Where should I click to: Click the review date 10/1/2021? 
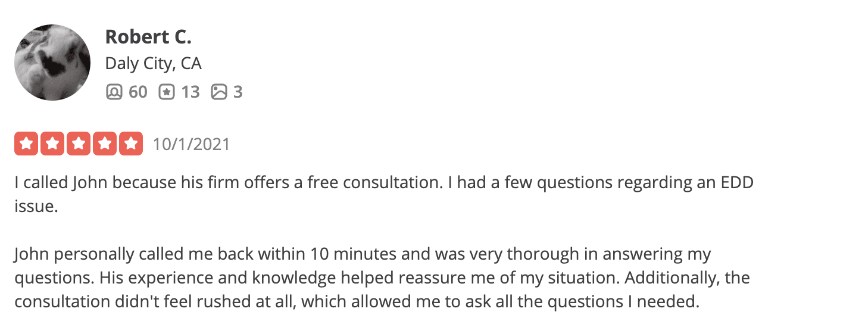point(191,145)
